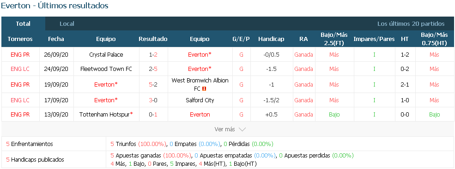Open the Fleetwood Town FC team link

(x=106, y=69)
